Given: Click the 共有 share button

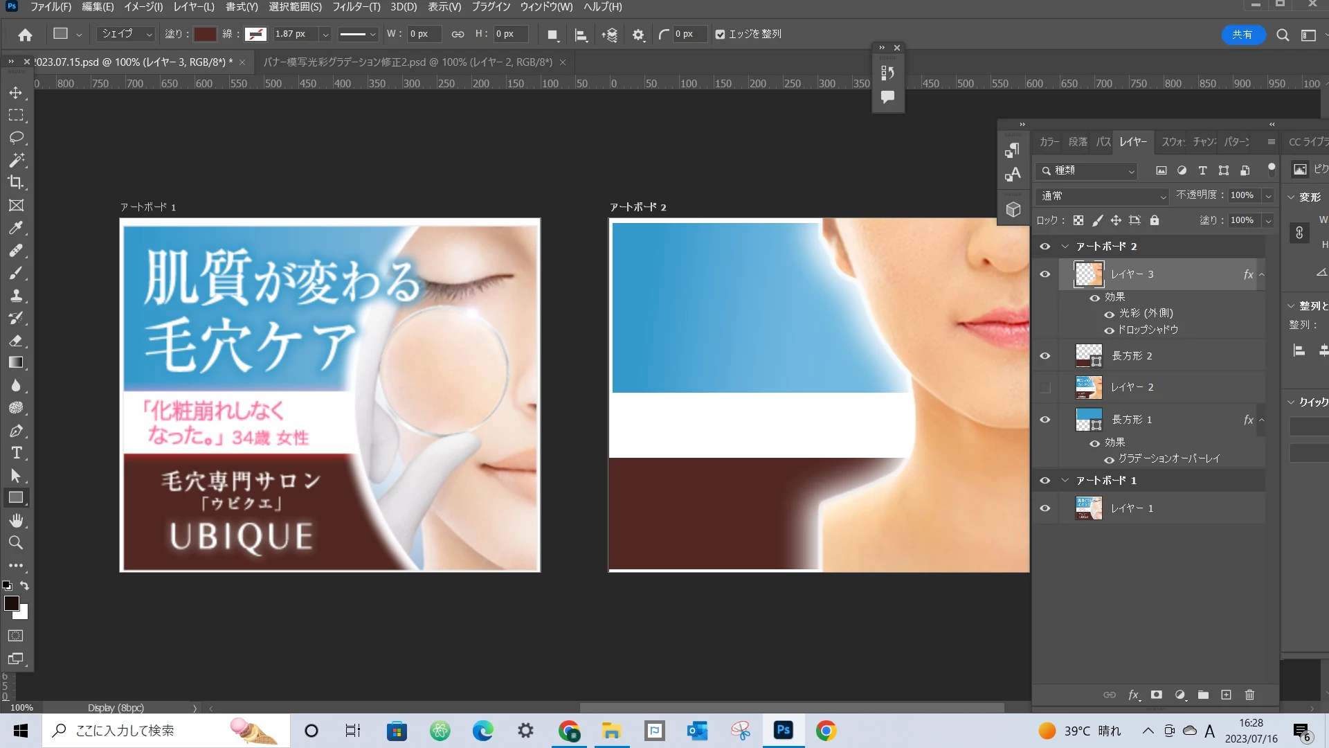Looking at the screenshot, I should [x=1242, y=34].
